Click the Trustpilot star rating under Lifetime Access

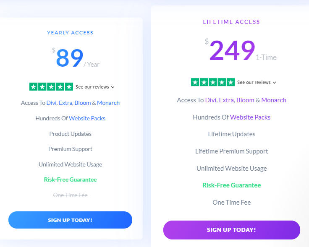coord(213,82)
